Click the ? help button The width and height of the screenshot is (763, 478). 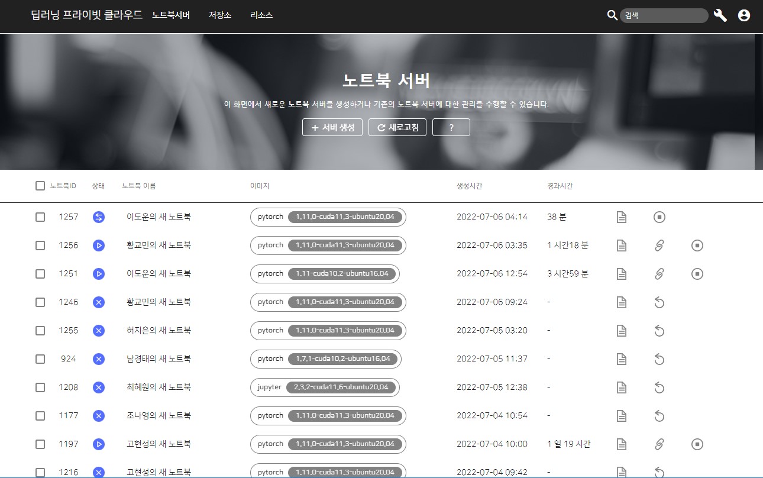pos(451,127)
